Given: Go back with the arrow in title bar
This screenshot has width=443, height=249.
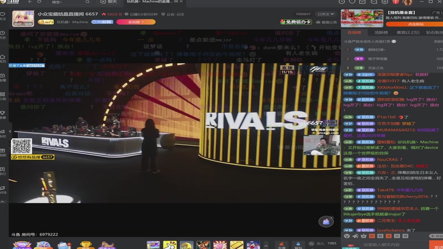Looking at the screenshot, I should 30,2.
